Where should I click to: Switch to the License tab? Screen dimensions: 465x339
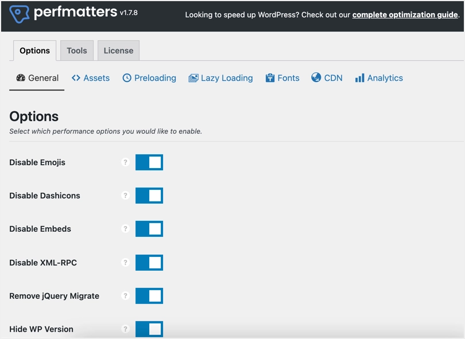(118, 50)
